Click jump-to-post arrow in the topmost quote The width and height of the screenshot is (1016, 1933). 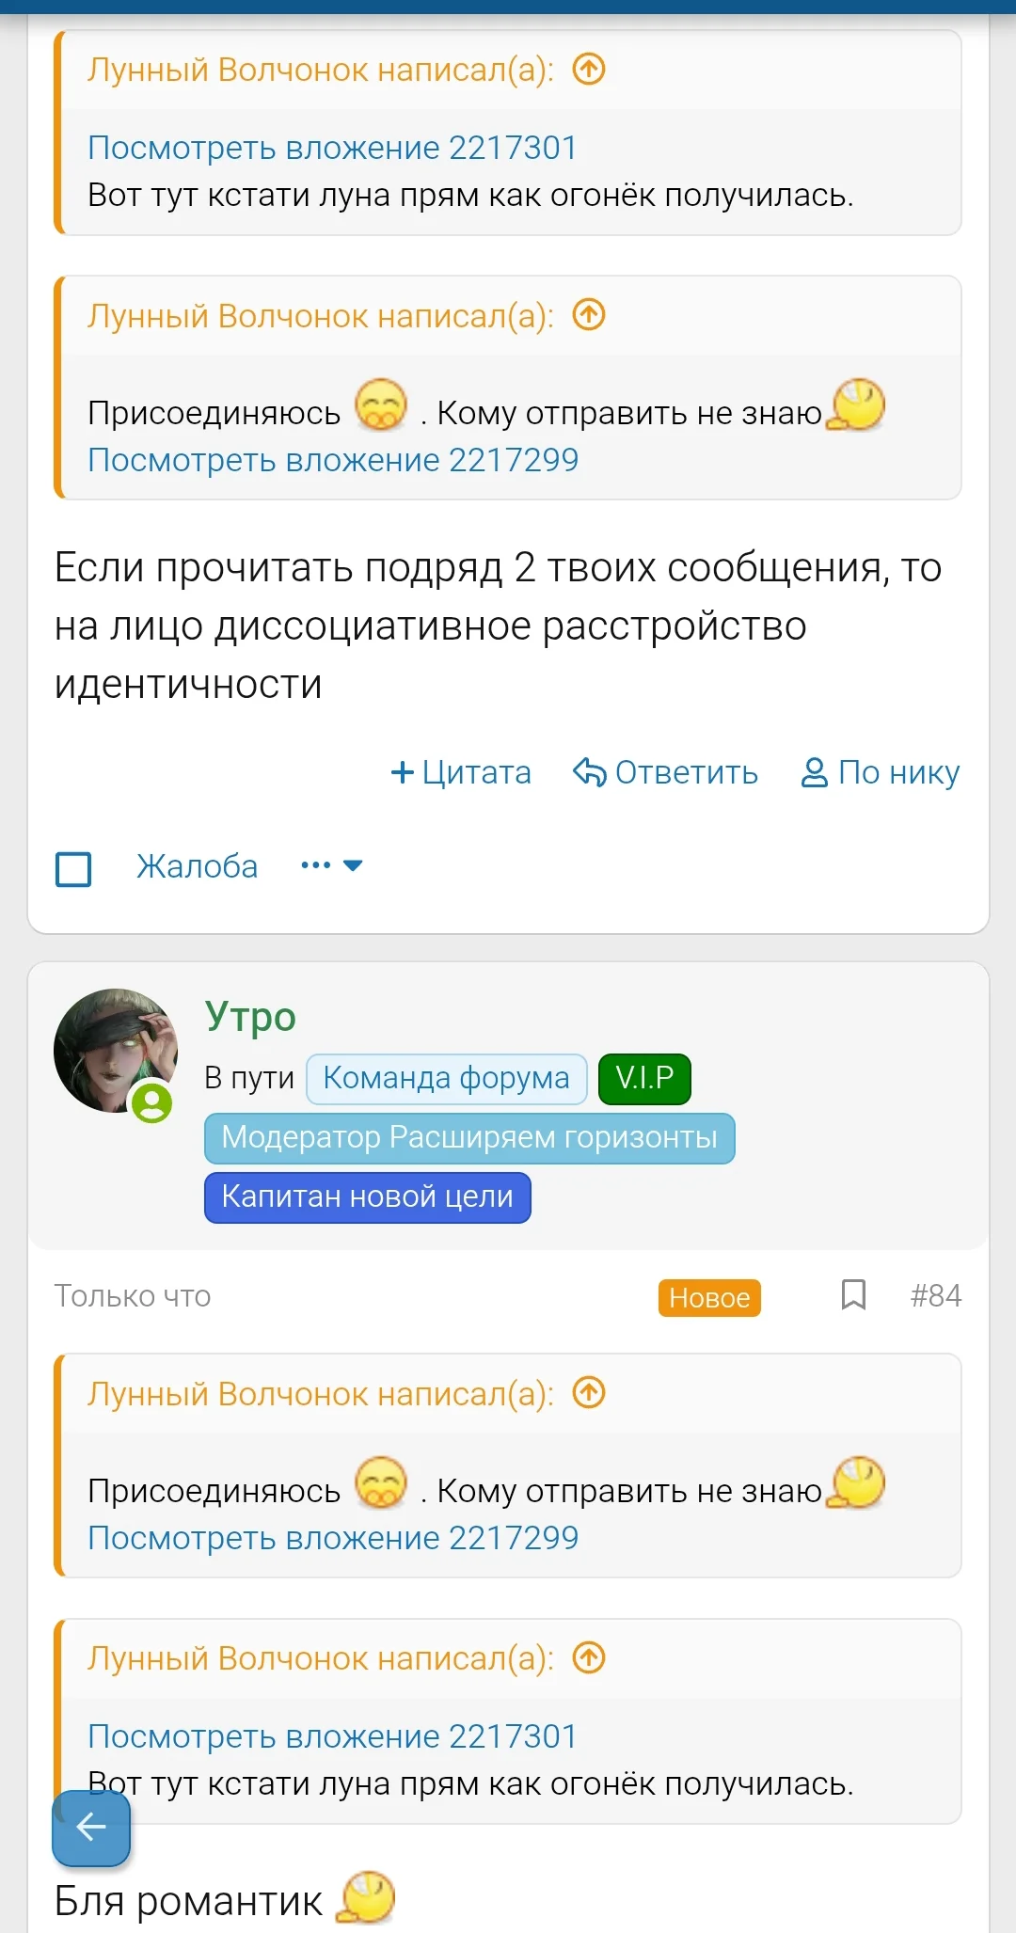pos(589,70)
